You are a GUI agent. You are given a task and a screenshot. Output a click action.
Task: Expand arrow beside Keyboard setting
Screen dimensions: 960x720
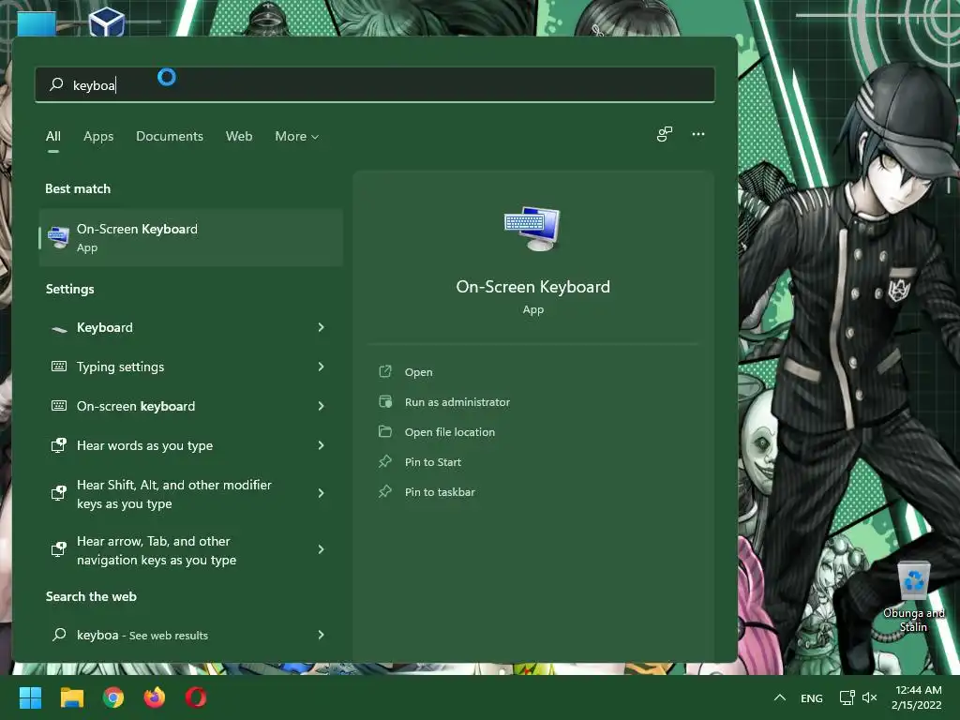[321, 327]
